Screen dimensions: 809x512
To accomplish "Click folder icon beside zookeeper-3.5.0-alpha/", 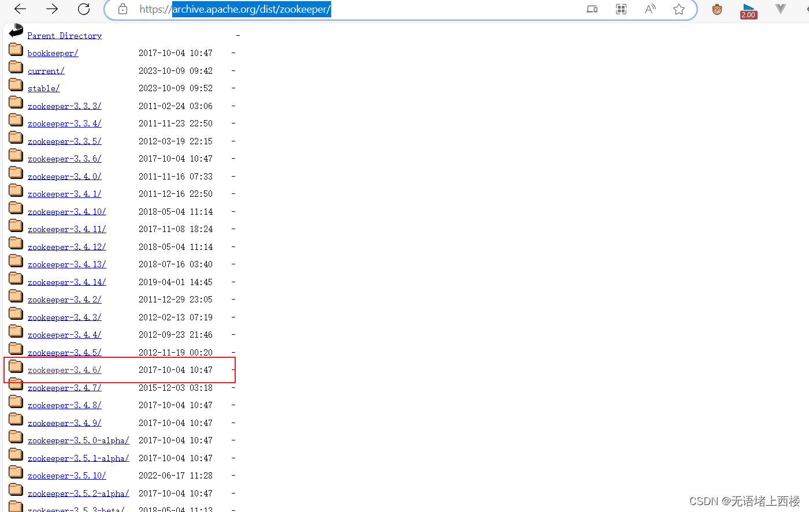I will click(x=16, y=437).
